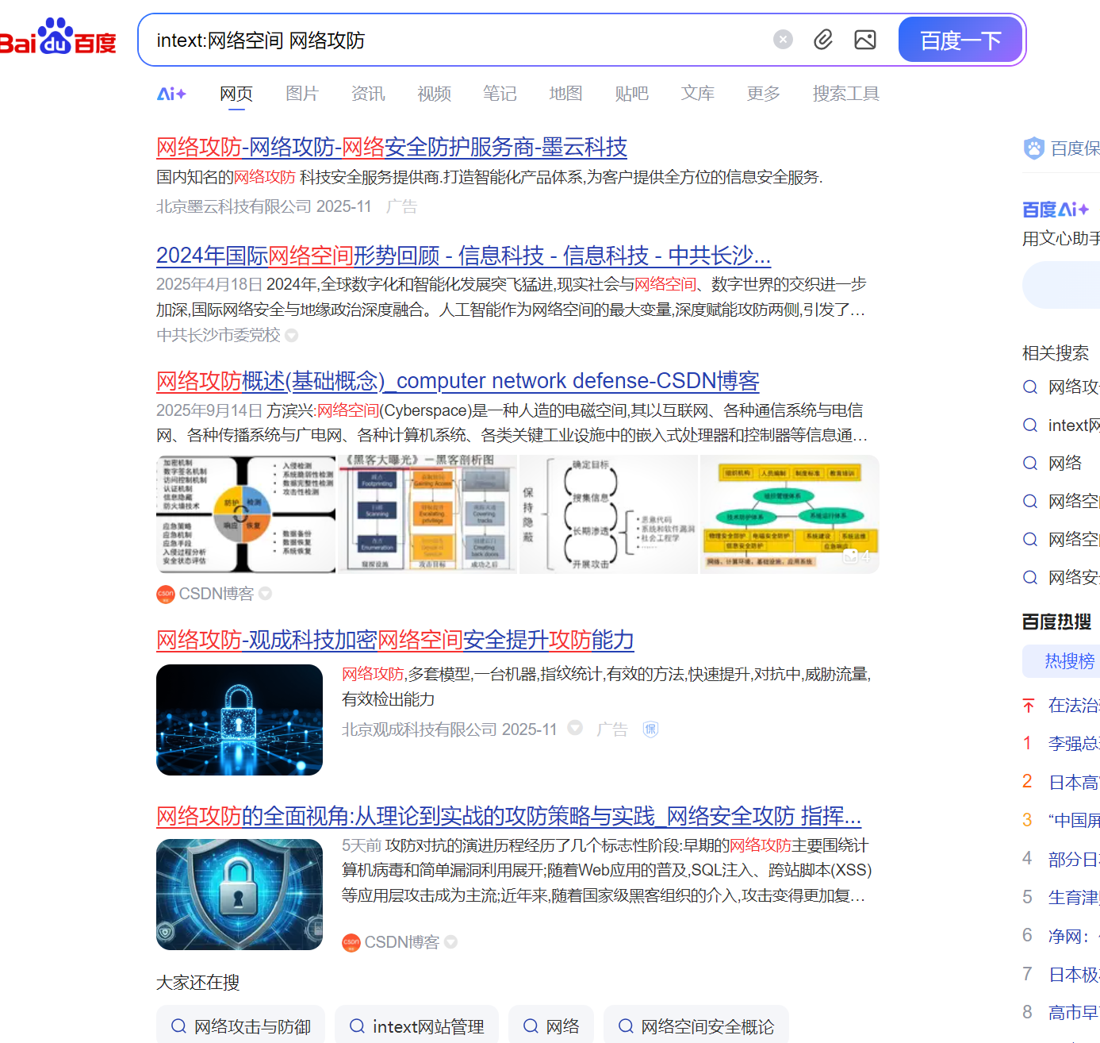The width and height of the screenshot is (1100, 1043).
Task: Click the 百度一下 search button
Action: [x=960, y=39]
